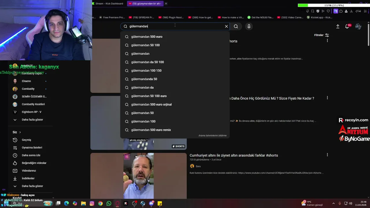Select suggestion 'gülermandan 50'
The width and height of the screenshot is (370, 208).
pyautogui.click(x=175, y=113)
